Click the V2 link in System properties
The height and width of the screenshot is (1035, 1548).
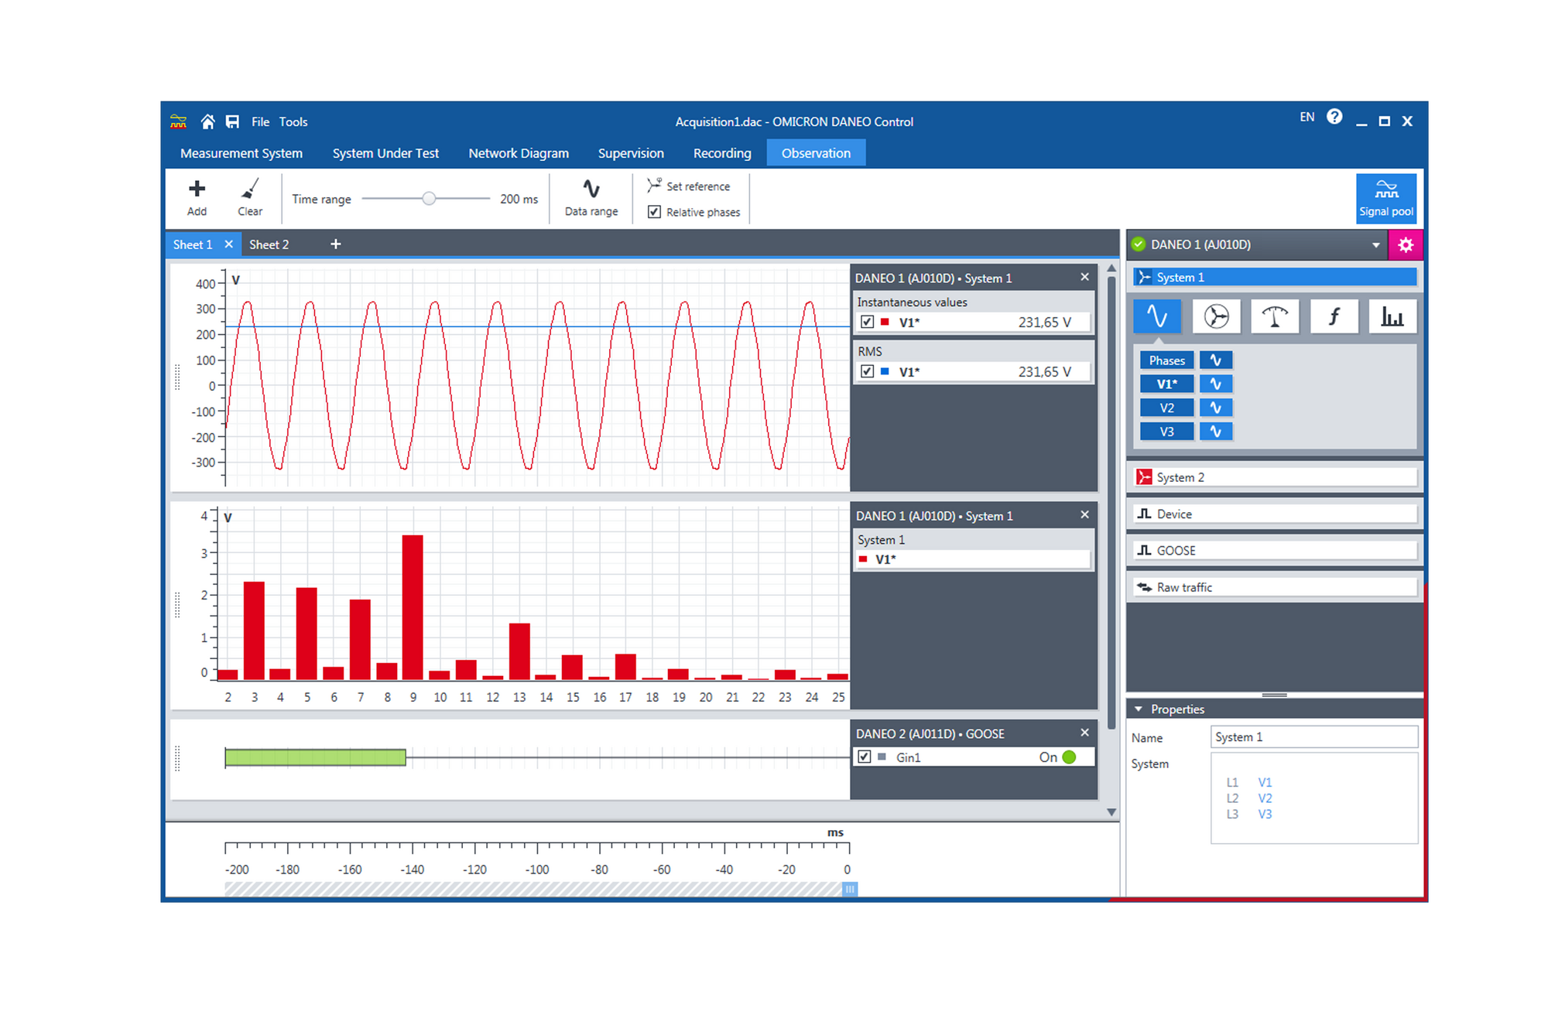coord(1265,798)
